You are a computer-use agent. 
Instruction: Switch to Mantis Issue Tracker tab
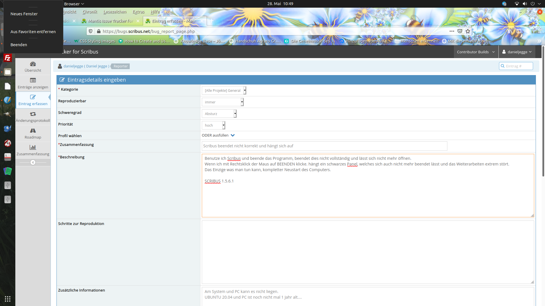point(110,21)
